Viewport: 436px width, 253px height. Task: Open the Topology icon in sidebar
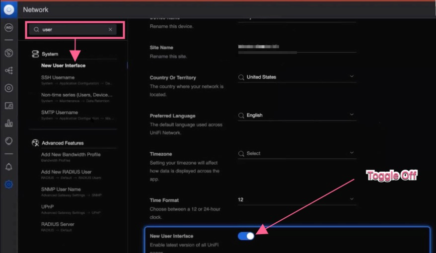tap(8, 70)
